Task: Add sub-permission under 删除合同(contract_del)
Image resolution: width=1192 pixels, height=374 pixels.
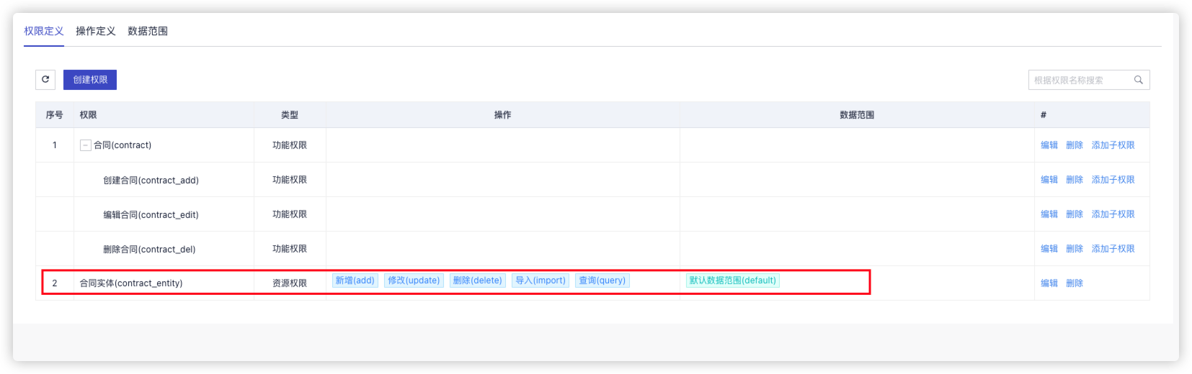Action: pyautogui.click(x=1113, y=249)
